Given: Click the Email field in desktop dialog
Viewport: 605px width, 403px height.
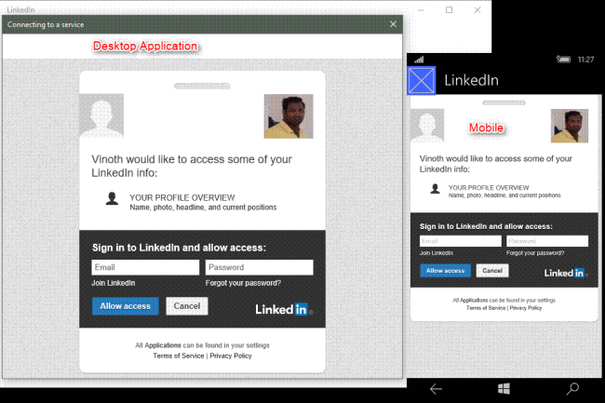Looking at the screenshot, I should tap(145, 267).
